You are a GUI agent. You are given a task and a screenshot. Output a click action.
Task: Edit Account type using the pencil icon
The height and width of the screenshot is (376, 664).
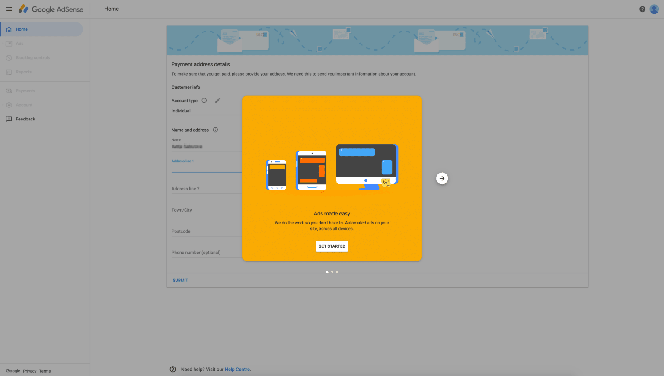pyautogui.click(x=217, y=100)
